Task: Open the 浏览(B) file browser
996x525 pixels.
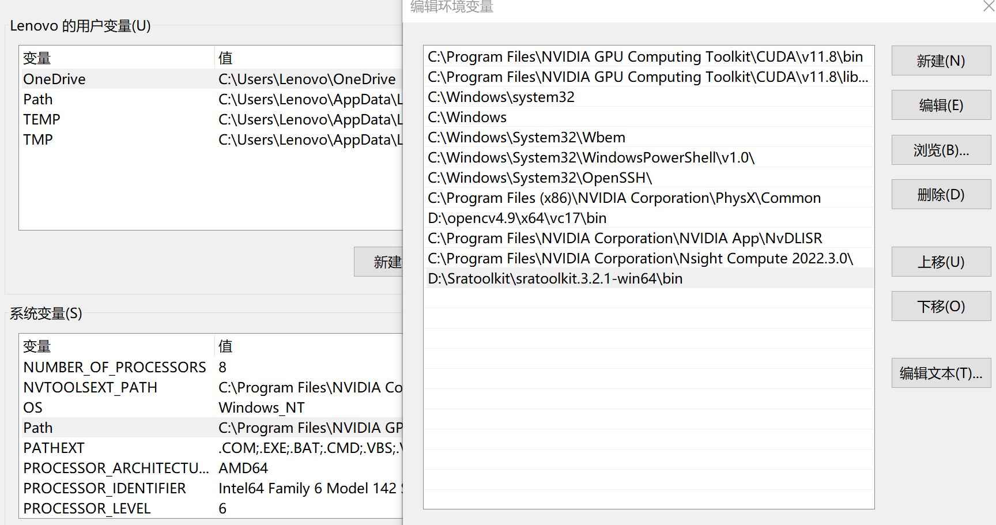Action: [x=941, y=150]
